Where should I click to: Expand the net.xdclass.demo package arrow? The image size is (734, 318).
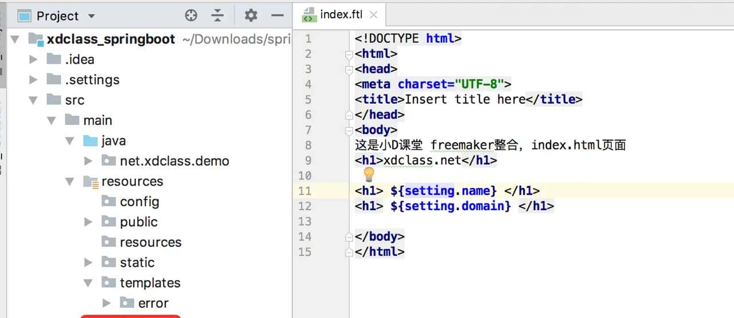click(x=88, y=161)
